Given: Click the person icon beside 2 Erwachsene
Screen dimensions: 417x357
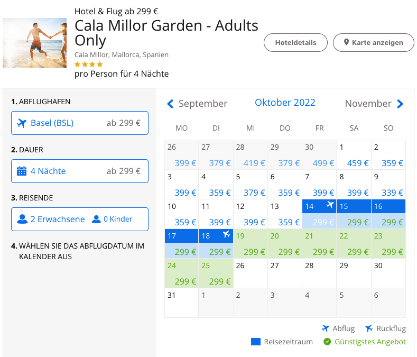Looking at the screenshot, I should (22, 219).
